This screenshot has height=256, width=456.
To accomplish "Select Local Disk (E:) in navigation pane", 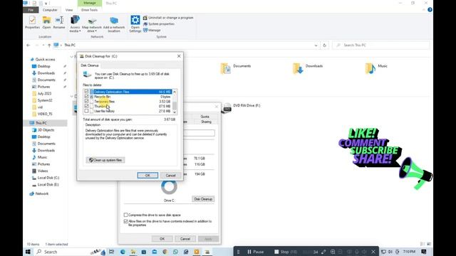I will (x=48, y=185).
